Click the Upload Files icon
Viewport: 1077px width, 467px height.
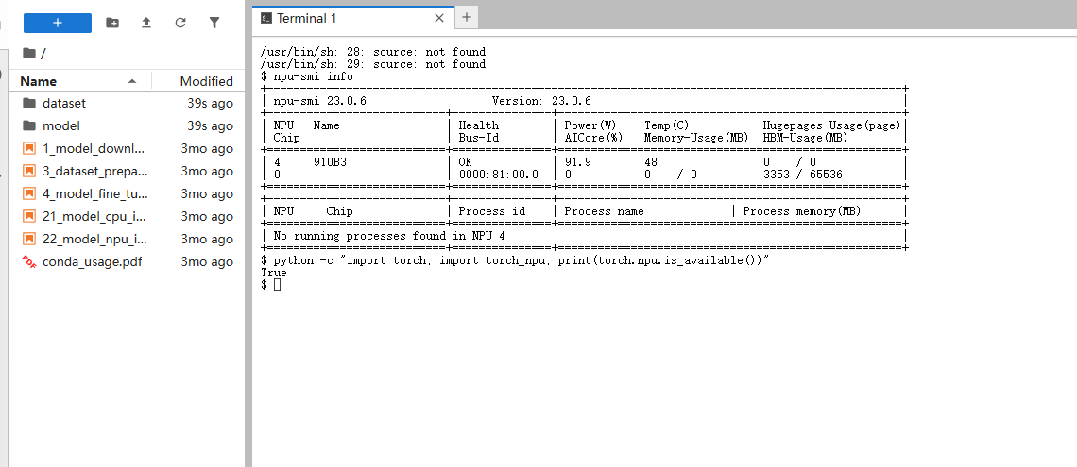[146, 23]
